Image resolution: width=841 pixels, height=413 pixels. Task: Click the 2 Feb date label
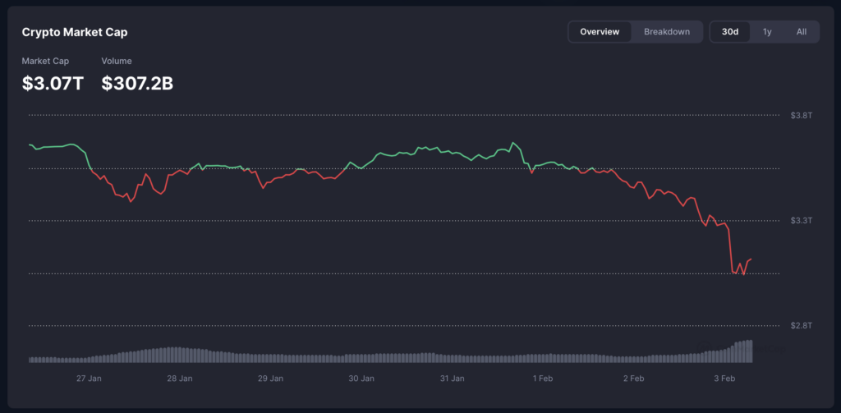(633, 379)
